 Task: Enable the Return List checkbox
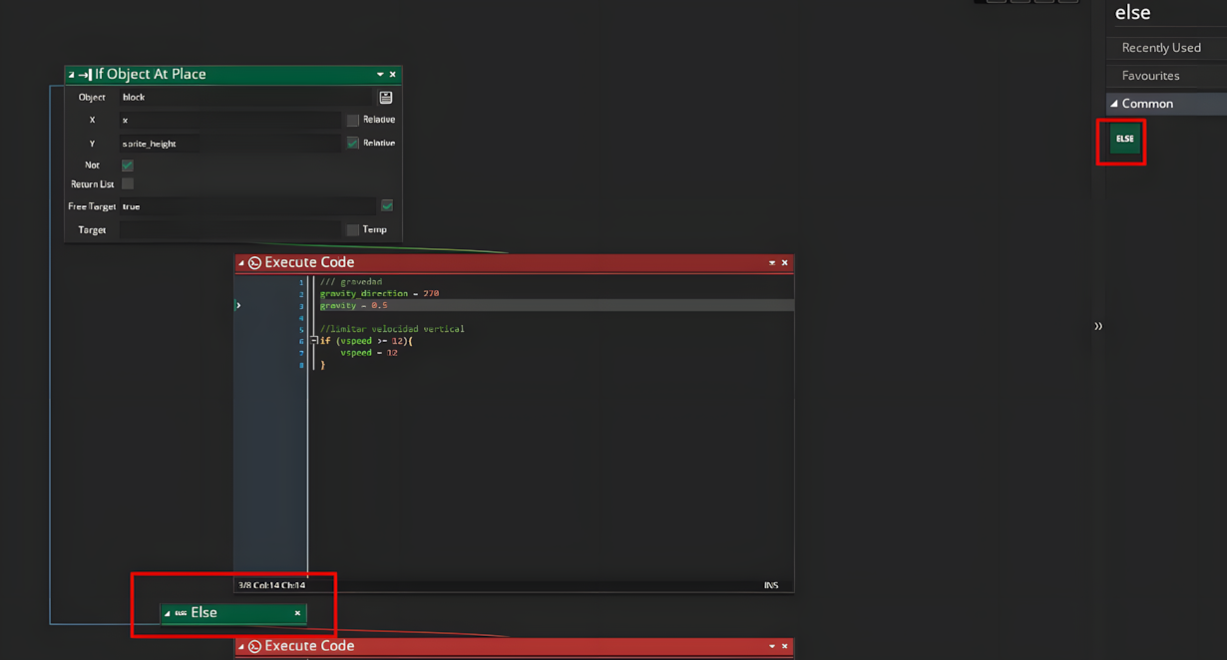click(x=128, y=184)
